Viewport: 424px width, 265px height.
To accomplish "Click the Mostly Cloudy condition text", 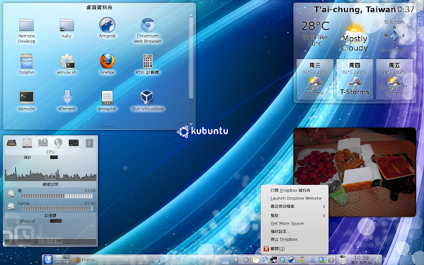I will 354,43.
